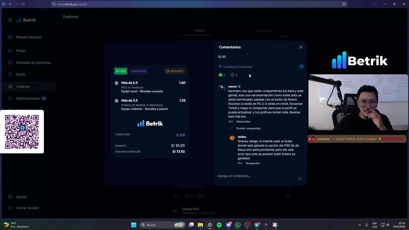This screenshot has width=409, height=230.
Task: Click the midas username
Action: click(x=242, y=137)
